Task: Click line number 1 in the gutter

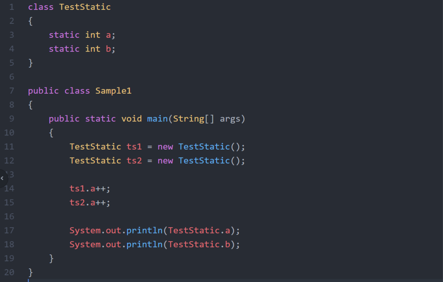Action: [x=12, y=7]
